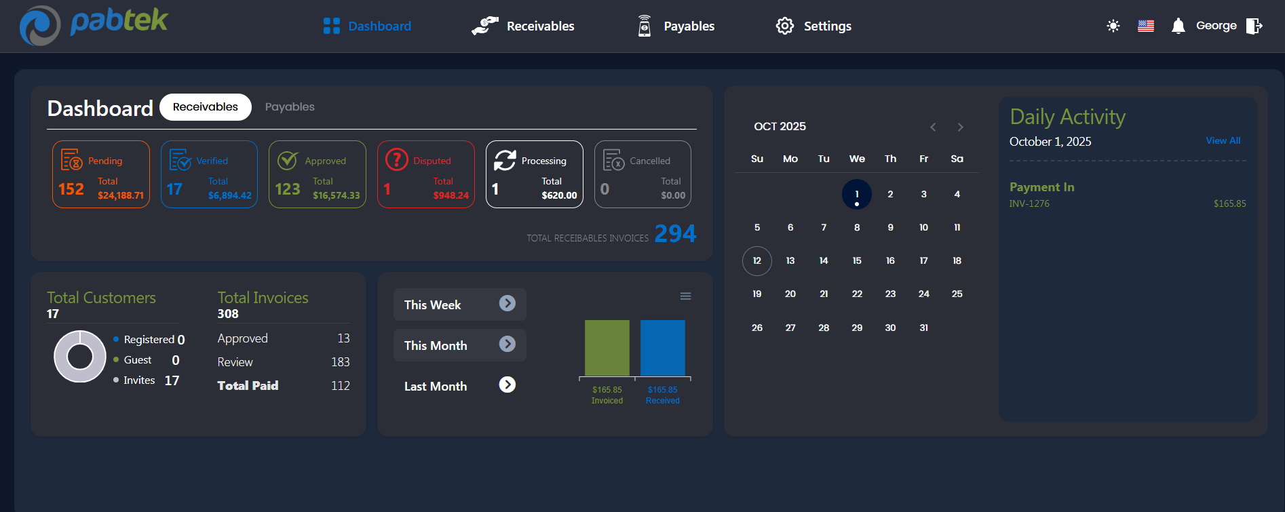Image resolution: width=1285 pixels, height=512 pixels.
Task: Select This Month period
Action: coord(460,345)
